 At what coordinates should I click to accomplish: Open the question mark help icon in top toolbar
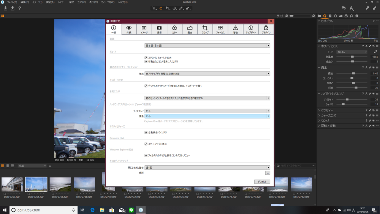20,8
